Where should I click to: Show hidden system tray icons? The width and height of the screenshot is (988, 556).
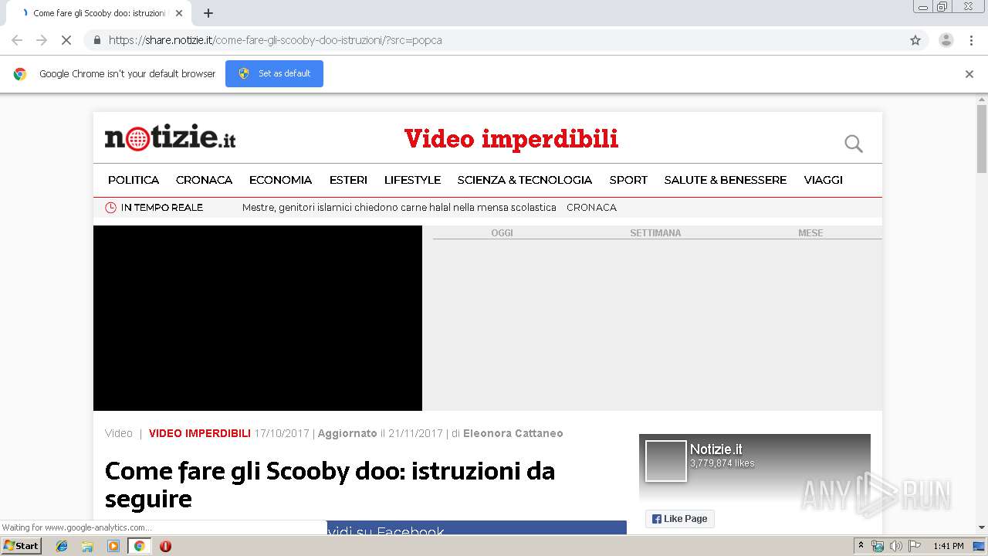pos(861,546)
